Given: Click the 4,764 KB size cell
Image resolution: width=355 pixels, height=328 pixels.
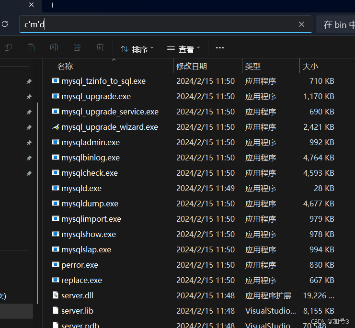Looking at the screenshot, I should click(319, 158).
